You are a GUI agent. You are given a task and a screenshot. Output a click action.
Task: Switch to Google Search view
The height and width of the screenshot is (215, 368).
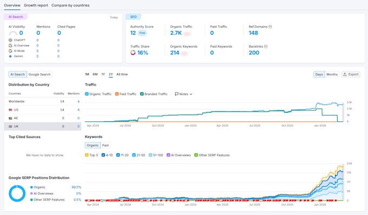[x=40, y=74]
